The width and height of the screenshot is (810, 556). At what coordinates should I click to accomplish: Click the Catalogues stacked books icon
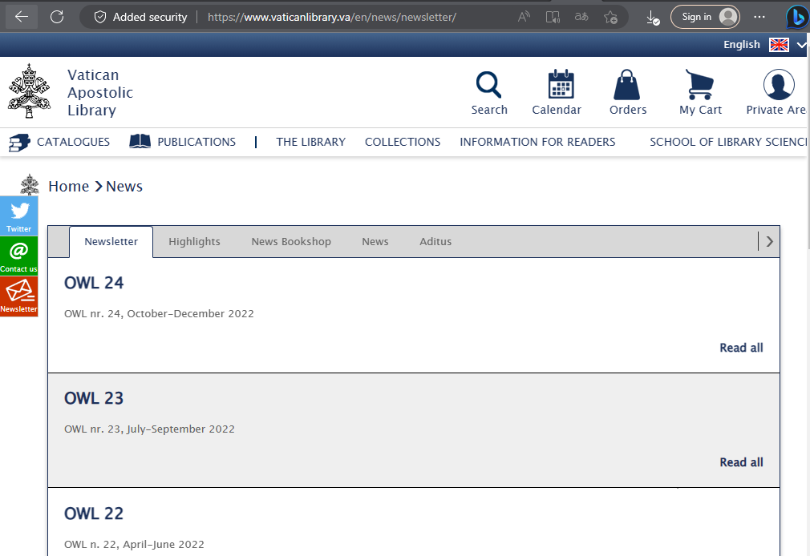coord(19,143)
